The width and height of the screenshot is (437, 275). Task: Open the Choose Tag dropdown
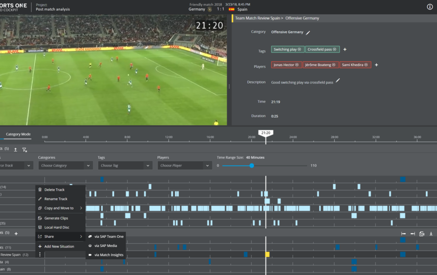click(x=125, y=166)
